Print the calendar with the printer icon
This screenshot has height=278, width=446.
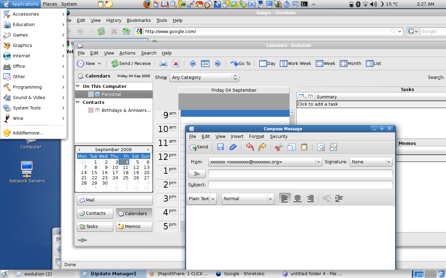pyautogui.click(x=163, y=64)
